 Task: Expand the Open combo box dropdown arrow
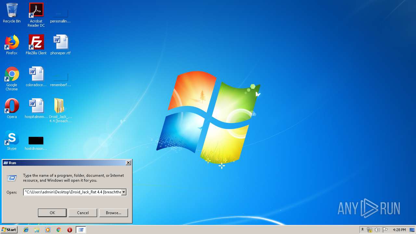[123, 192]
